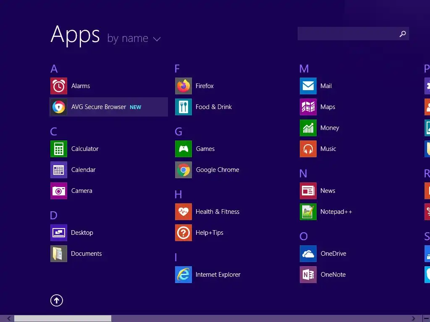Click the 'Internet Explorer' label
Screen dimensions: 430x322
[218, 275]
